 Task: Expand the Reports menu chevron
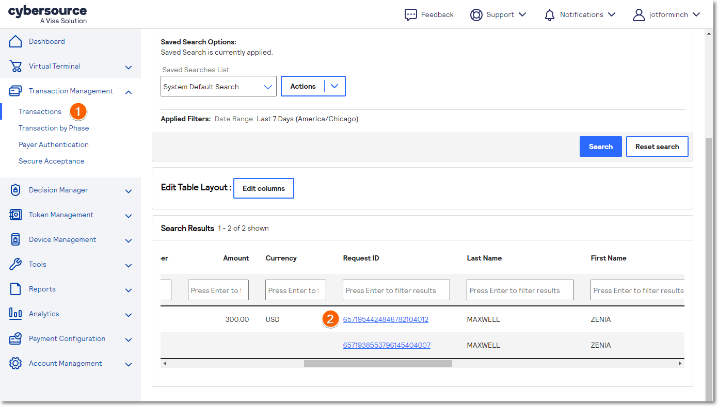[129, 290]
